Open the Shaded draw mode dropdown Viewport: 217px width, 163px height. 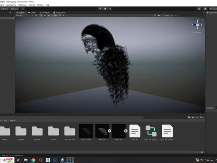24,15
